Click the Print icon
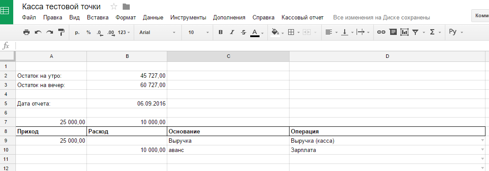The width and height of the screenshot is (489, 171). tap(26, 32)
